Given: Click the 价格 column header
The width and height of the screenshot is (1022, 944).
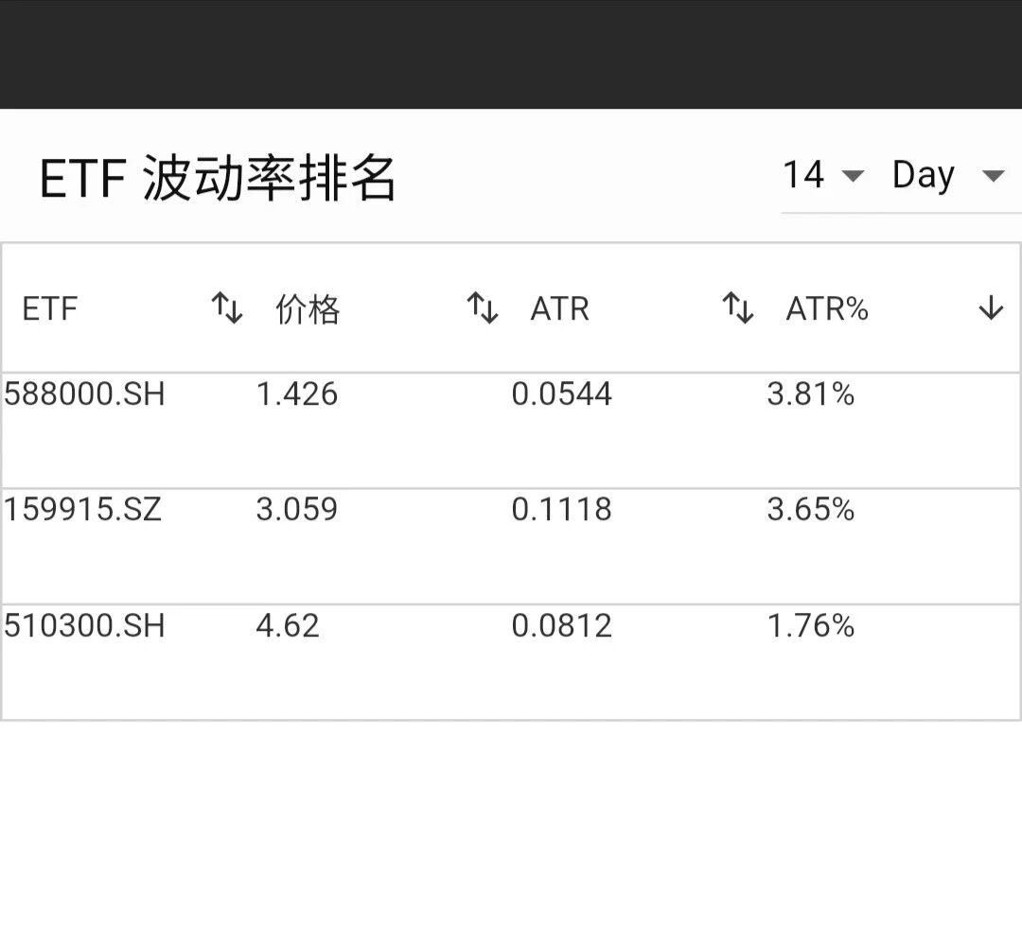Looking at the screenshot, I should click(308, 308).
